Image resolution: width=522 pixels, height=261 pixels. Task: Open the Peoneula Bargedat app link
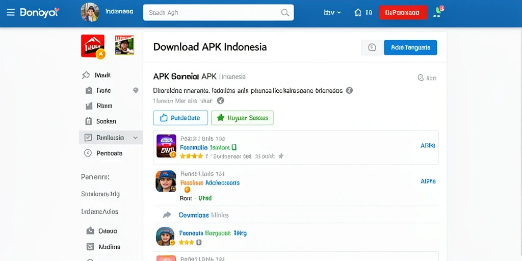pos(205,233)
